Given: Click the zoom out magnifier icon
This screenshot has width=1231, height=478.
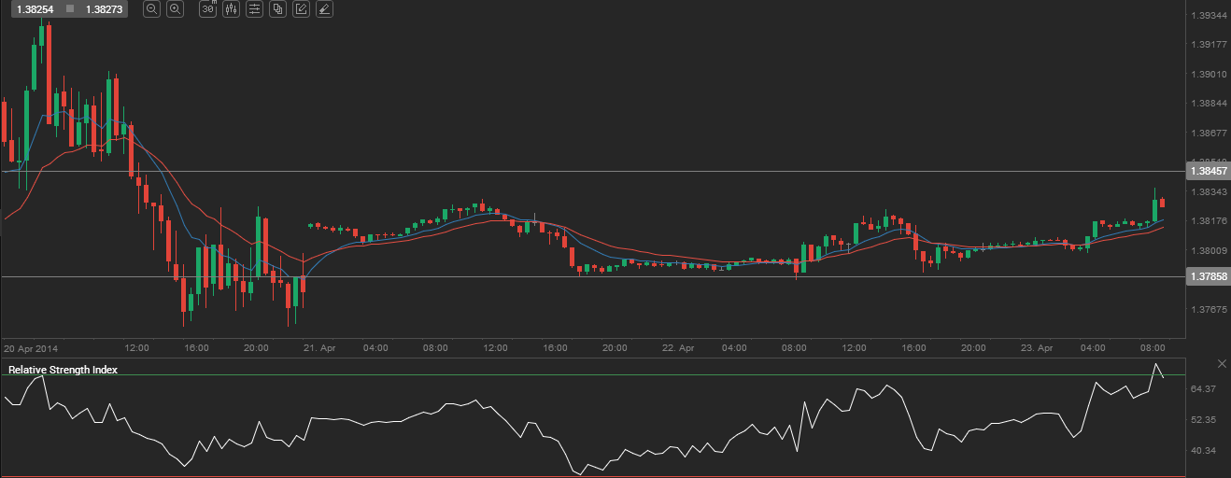Looking at the screenshot, I should [x=152, y=9].
